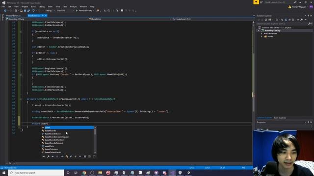Open Chrome from the taskbar
Viewport: 314px width, 176px height.
click(84, 173)
